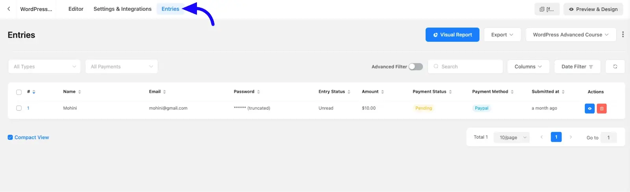Go to next page arrow
This screenshot has width=630, height=192.
(x=571, y=137)
